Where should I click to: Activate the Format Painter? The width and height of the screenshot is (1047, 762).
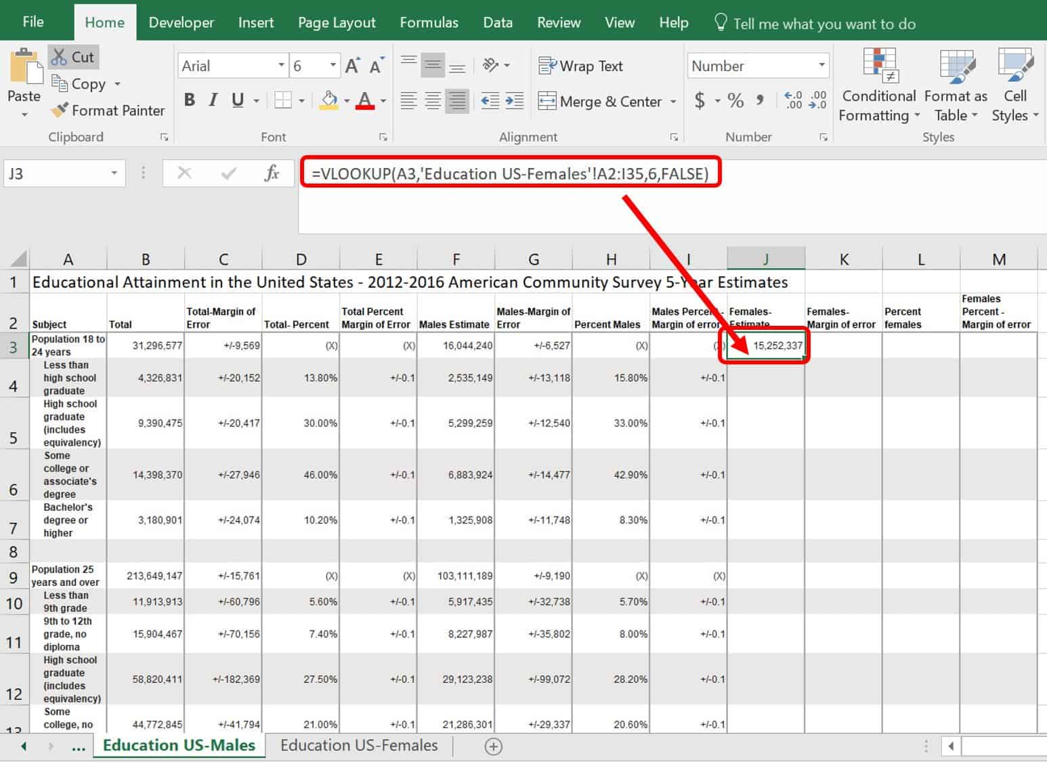tap(107, 110)
